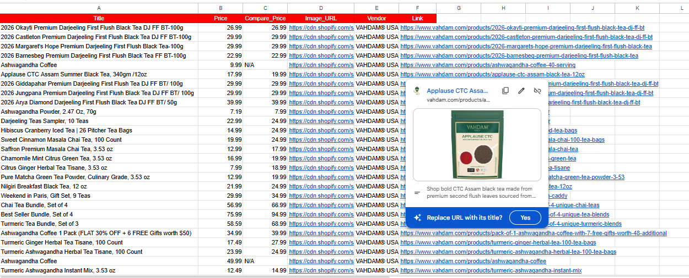Click the pencil edit-link icon in popup
This screenshot has width=689, height=278.
[x=521, y=91]
